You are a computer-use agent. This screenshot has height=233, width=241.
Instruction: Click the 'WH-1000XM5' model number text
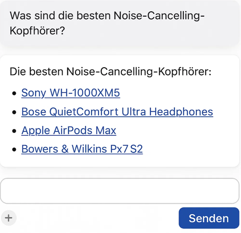click(85, 93)
